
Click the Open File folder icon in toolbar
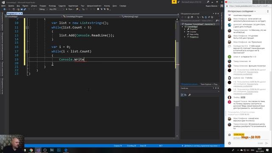tap(18, 9)
